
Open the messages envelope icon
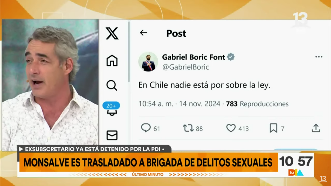[112, 135]
